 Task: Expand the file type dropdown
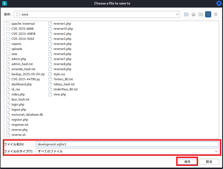[216, 151]
